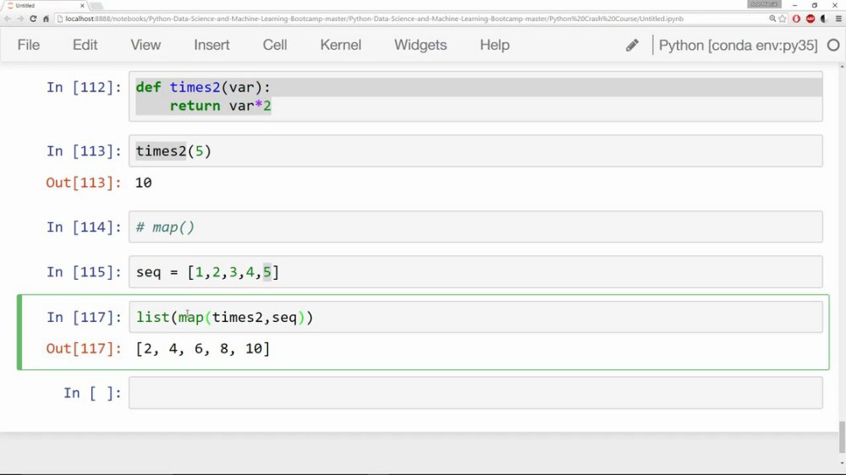This screenshot has height=475, width=846.
Task: Click the browser back arrow
Action: click(8, 19)
